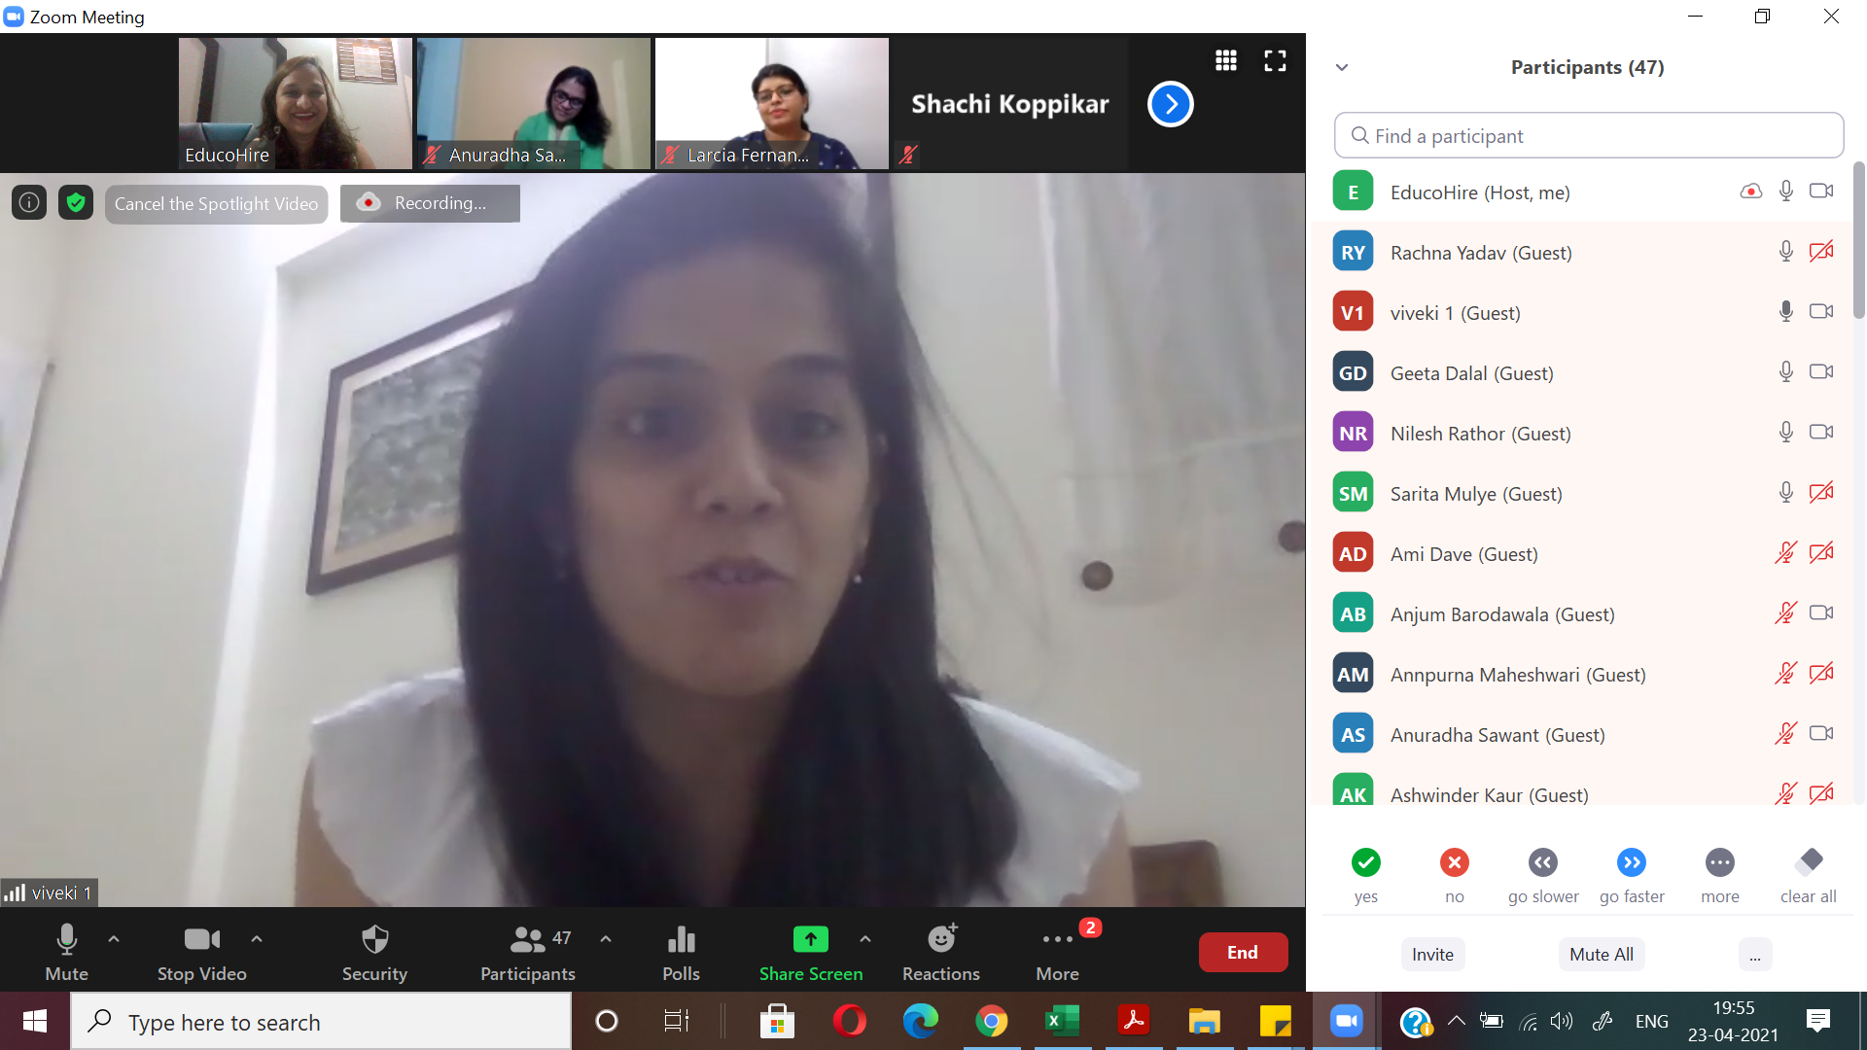
Task: Click 'go faster' feedback icon
Action: (1631, 863)
